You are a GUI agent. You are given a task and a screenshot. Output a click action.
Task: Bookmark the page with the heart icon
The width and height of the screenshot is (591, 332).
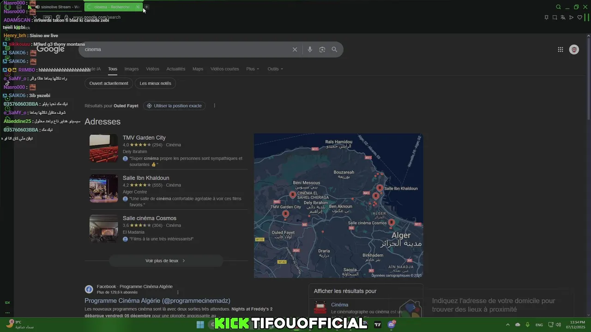click(580, 18)
